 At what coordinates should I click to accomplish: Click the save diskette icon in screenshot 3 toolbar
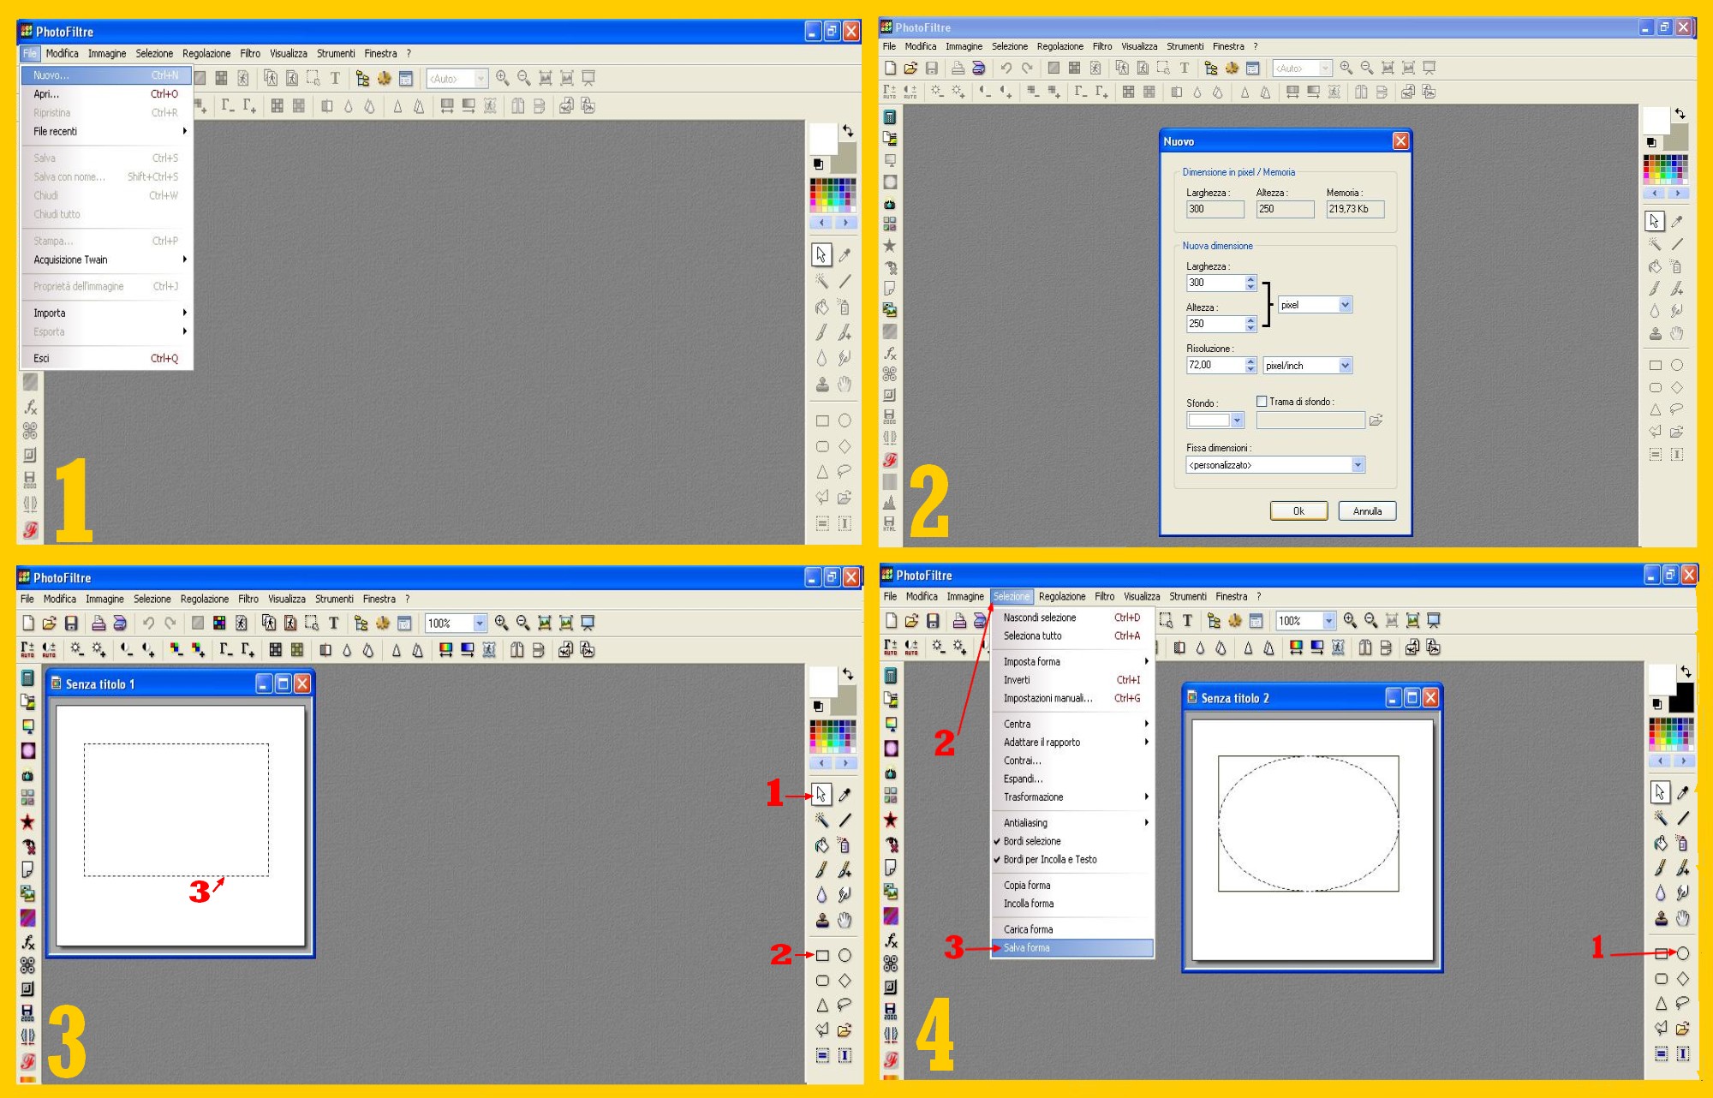pyautogui.click(x=71, y=624)
